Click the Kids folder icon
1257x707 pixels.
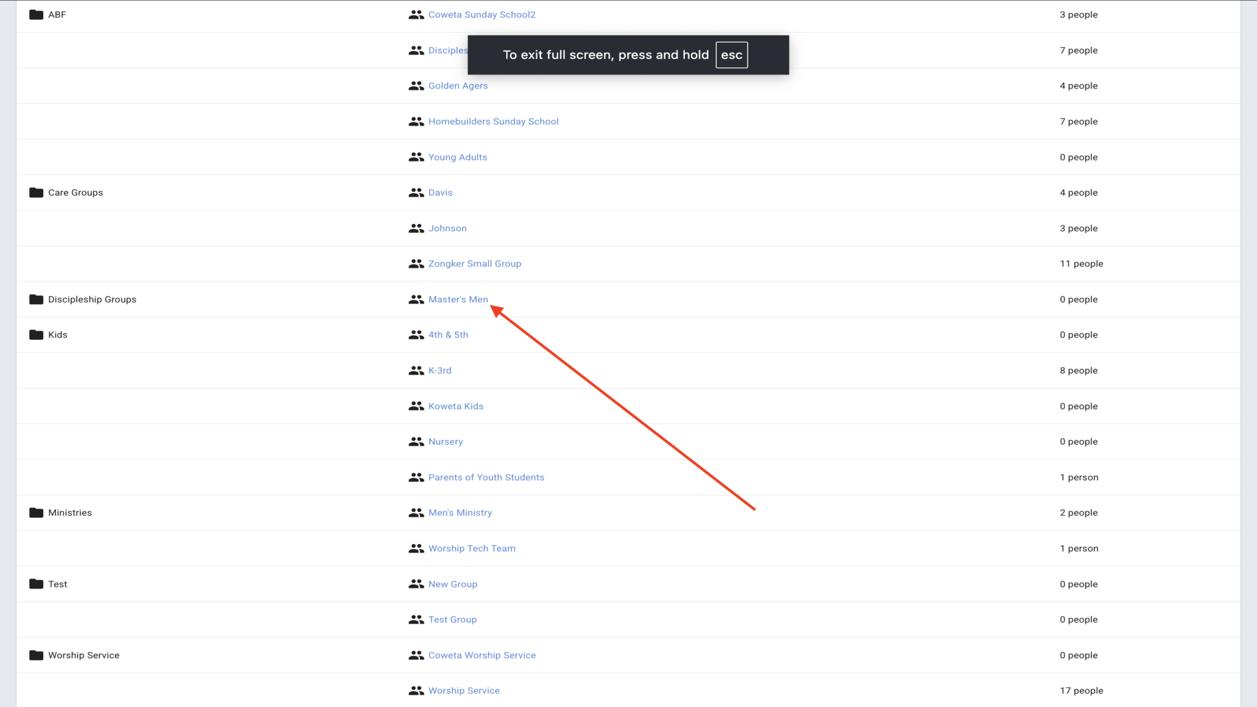pos(36,335)
